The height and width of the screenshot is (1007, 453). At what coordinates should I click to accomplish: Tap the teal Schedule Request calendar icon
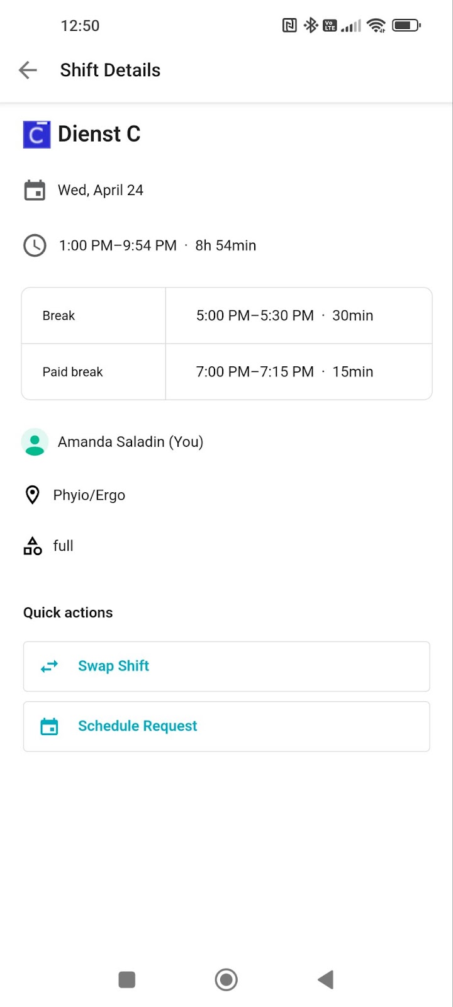49,726
